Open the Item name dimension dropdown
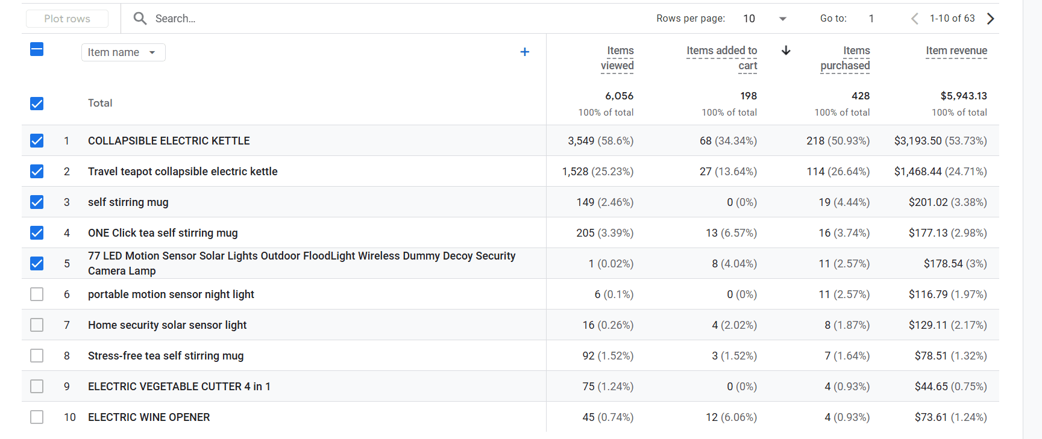This screenshot has width=1042, height=439. click(123, 52)
